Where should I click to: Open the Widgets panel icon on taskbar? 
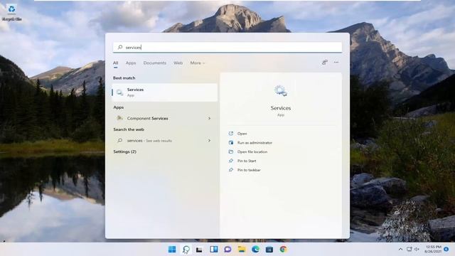click(x=214, y=250)
